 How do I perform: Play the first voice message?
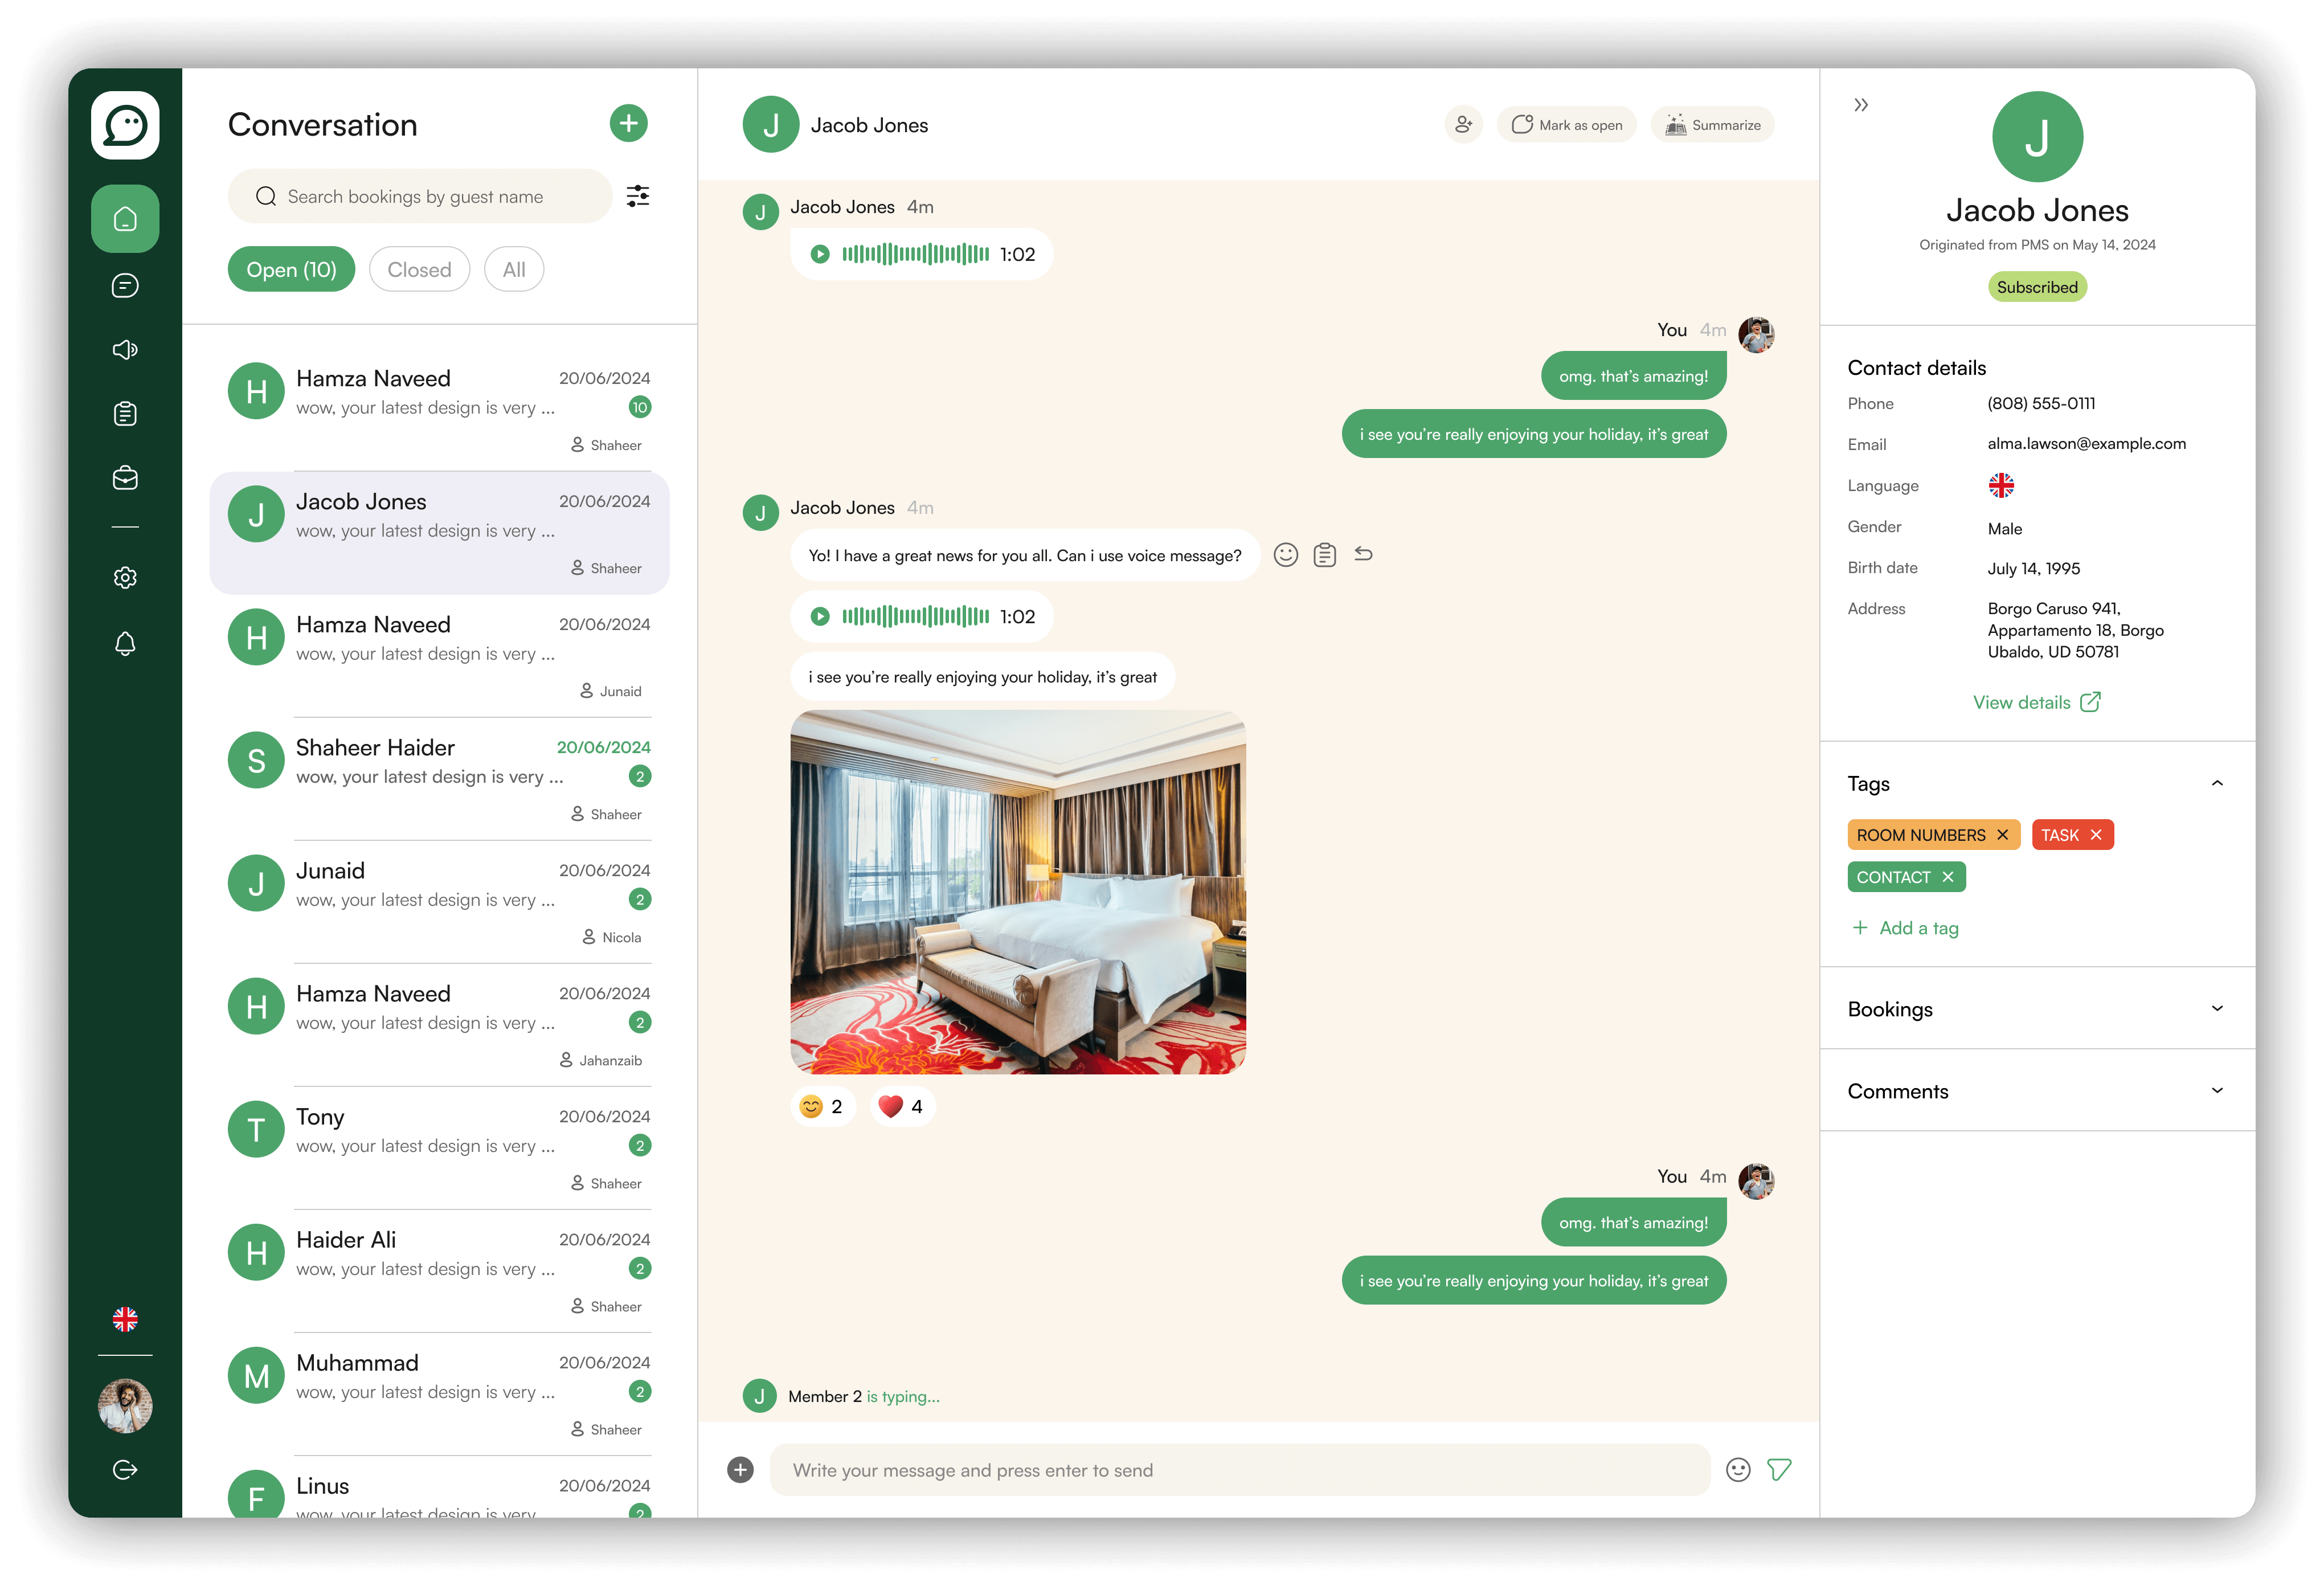coord(820,254)
